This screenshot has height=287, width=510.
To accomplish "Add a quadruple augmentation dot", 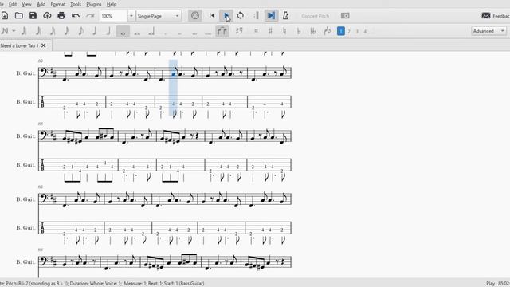I will [208, 33].
